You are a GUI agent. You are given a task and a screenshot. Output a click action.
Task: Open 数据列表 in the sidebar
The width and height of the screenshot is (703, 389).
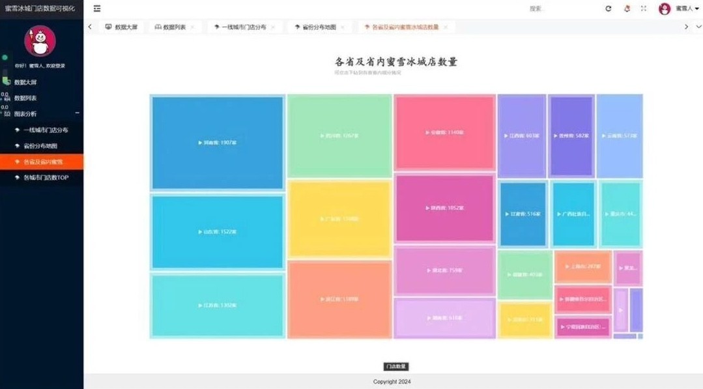coord(42,98)
